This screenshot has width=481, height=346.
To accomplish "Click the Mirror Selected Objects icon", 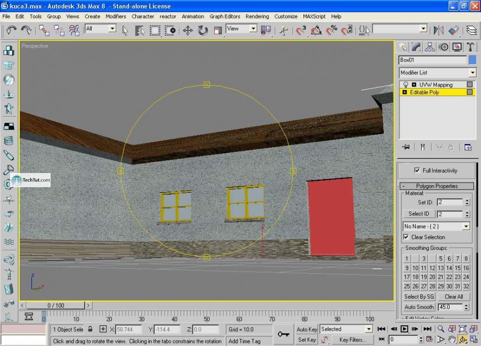I will tap(438, 30).
